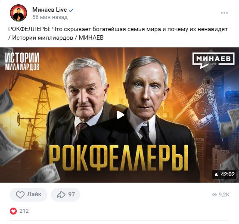Click the share count 97
The width and height of the screenshot is (239, 224).
[x=71, y=194]
